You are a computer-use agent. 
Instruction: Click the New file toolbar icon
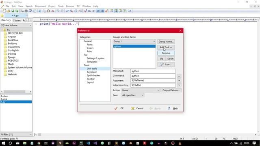4,11
